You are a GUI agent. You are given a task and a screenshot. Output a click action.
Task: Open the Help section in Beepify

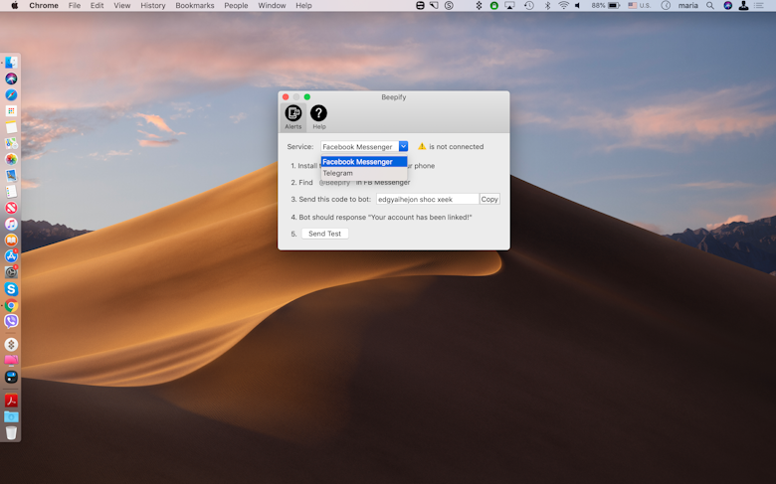[x=318, y=117]
